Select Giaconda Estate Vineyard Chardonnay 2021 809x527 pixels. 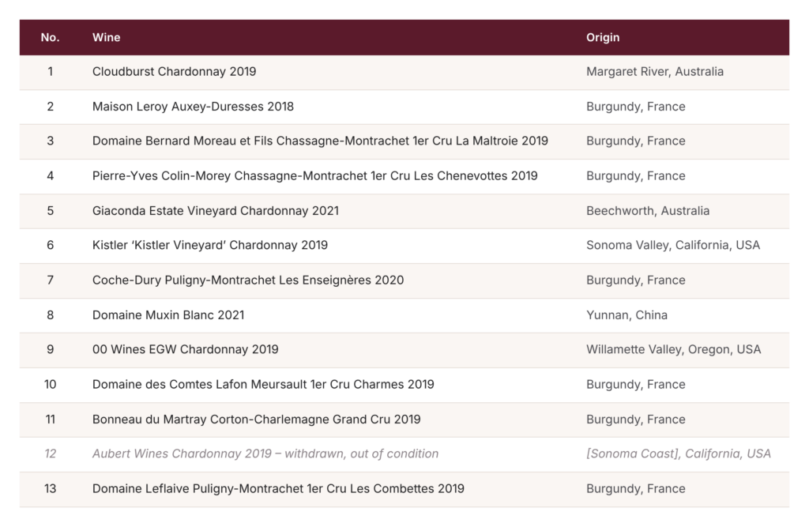(x=216, y=211)
